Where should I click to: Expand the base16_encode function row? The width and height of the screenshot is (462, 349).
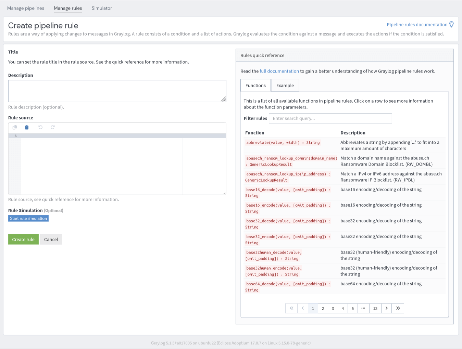coord(345,208)
